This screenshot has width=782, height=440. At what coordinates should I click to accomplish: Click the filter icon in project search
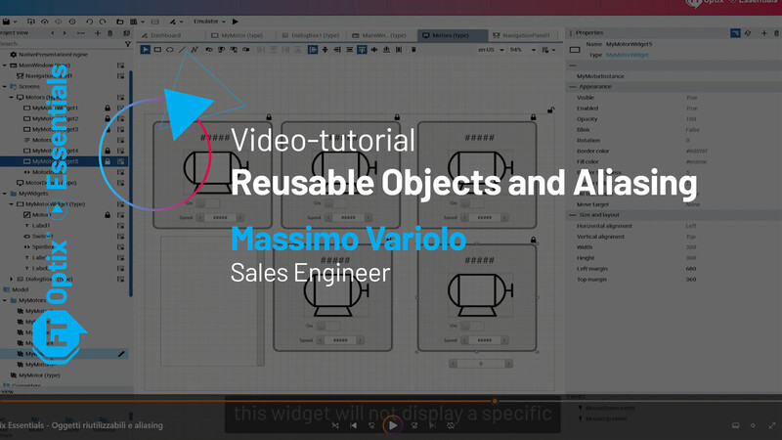pos(128,44)
